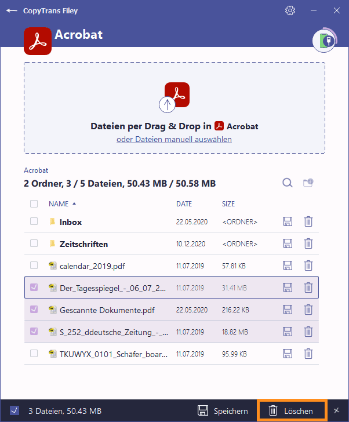Click the 31.41 MB size value
The height and width of the screenshot is (422, 349).
point(234,288)
